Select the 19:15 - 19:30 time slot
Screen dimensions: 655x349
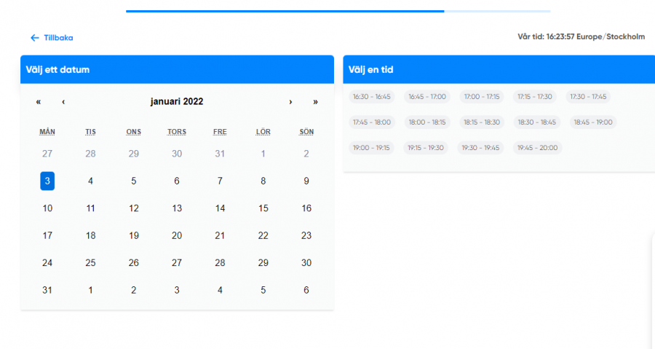pyautogui.click(x=426, y=148)
